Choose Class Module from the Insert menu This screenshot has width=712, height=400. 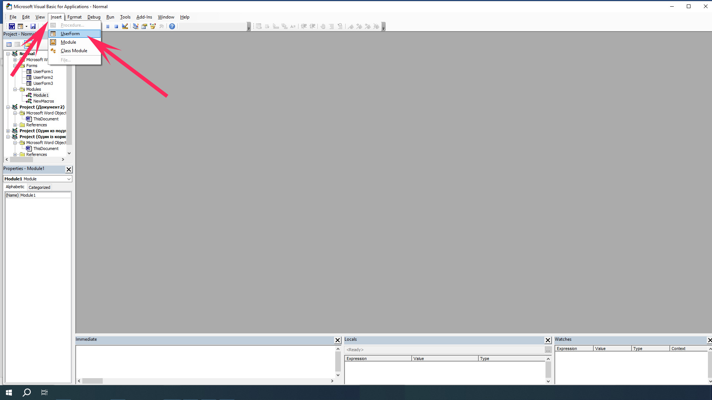75,51
